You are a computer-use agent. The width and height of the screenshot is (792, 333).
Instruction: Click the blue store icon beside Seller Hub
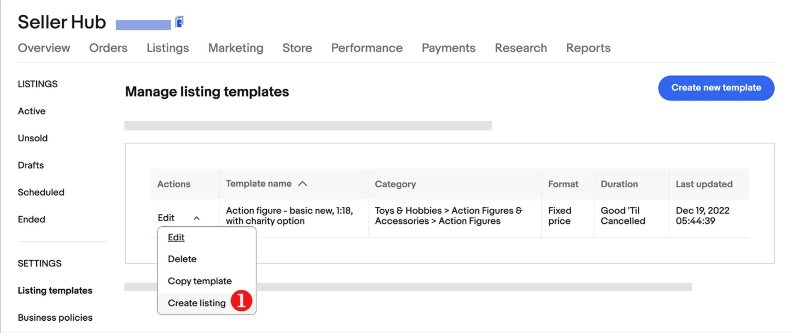[x=179, y=22]
